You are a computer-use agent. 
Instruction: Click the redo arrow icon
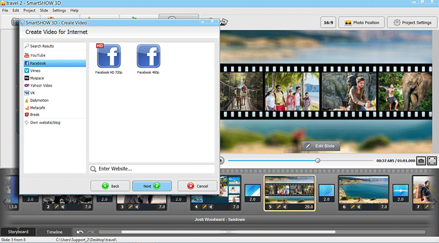pos(90,232)
